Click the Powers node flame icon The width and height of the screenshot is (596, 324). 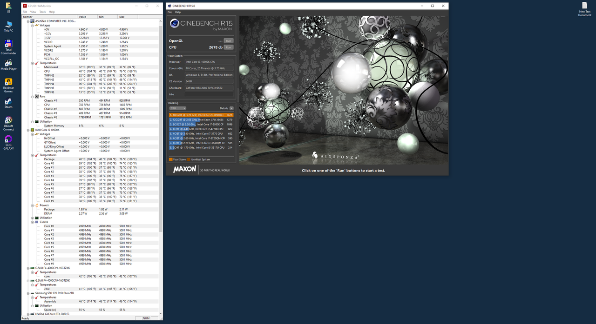pos(37,205)
